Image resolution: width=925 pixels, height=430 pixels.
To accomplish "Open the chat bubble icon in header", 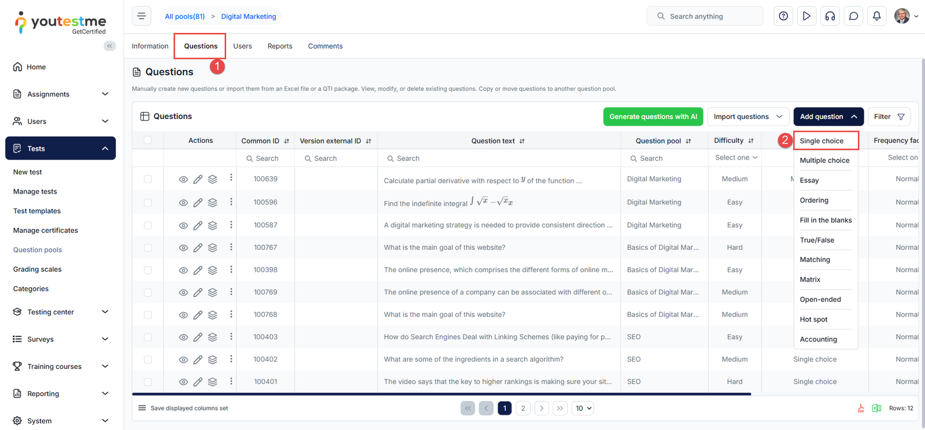I will click(x=853, y=16).
